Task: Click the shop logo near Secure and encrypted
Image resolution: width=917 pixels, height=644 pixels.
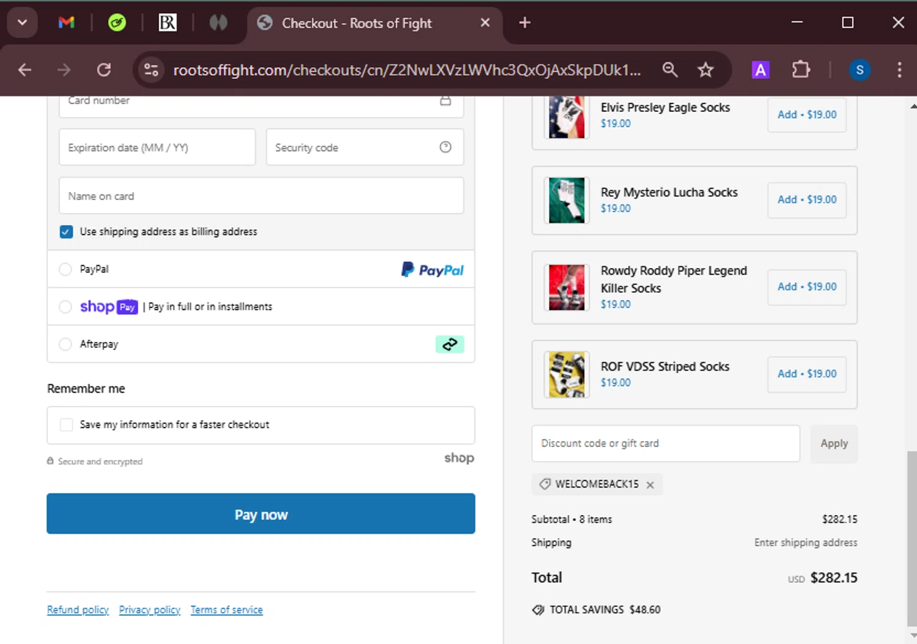Action: pyautogui.click(x=459, y=458)
